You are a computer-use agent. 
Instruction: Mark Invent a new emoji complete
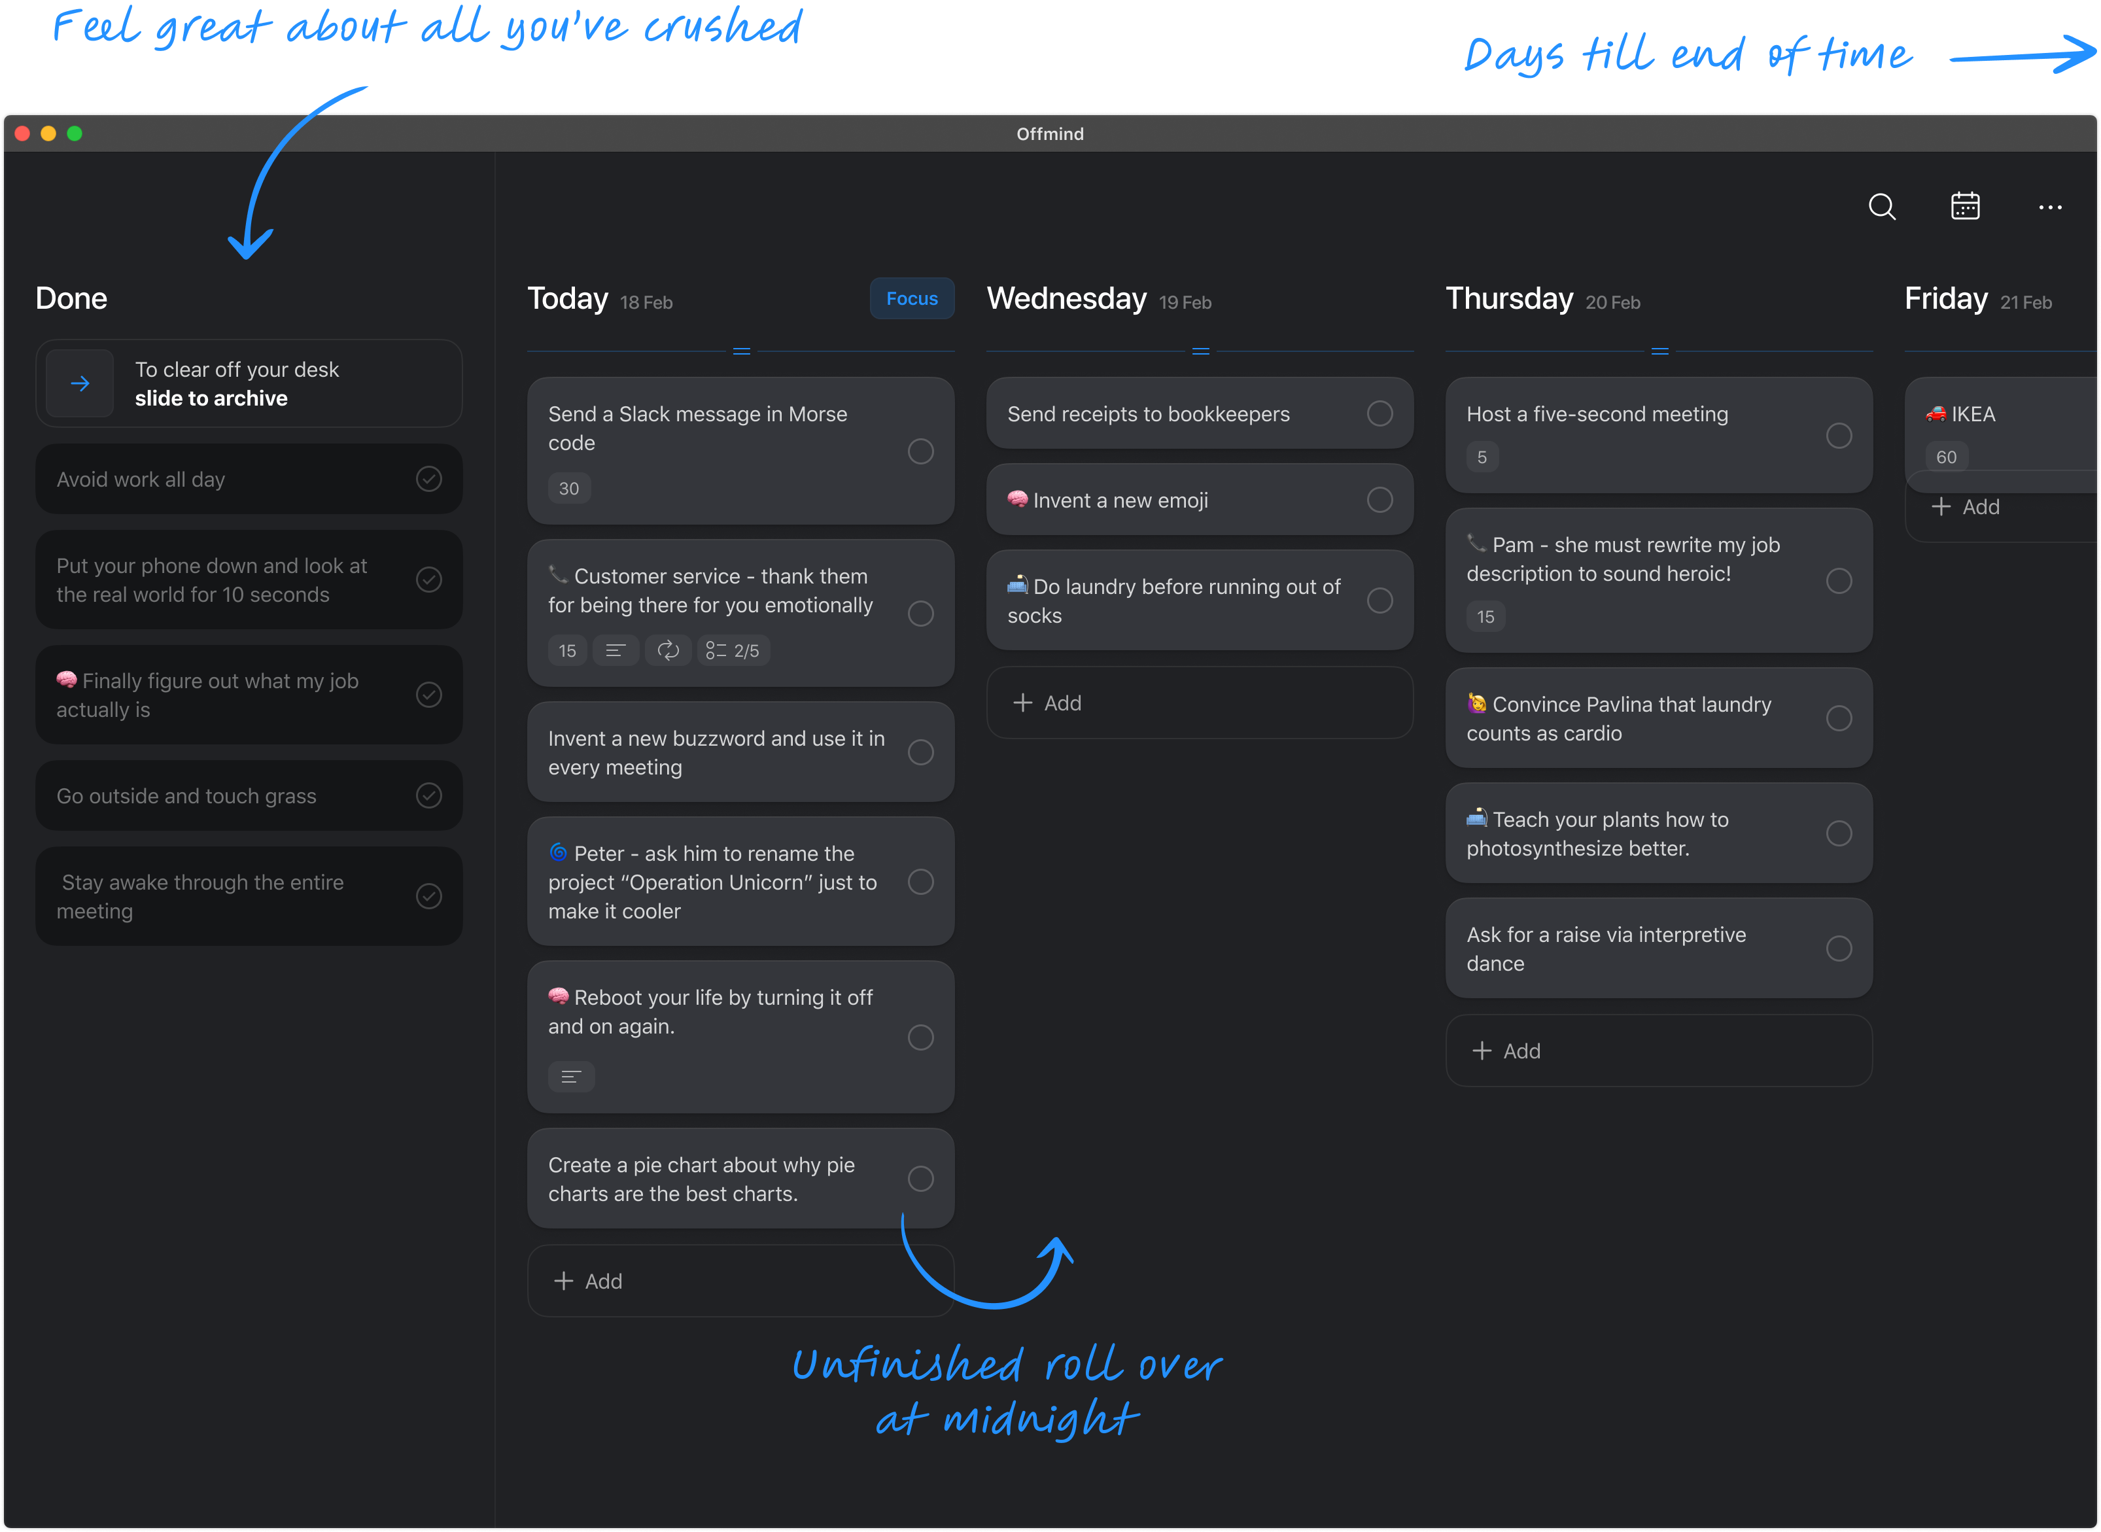click(x=1379, y=499)
